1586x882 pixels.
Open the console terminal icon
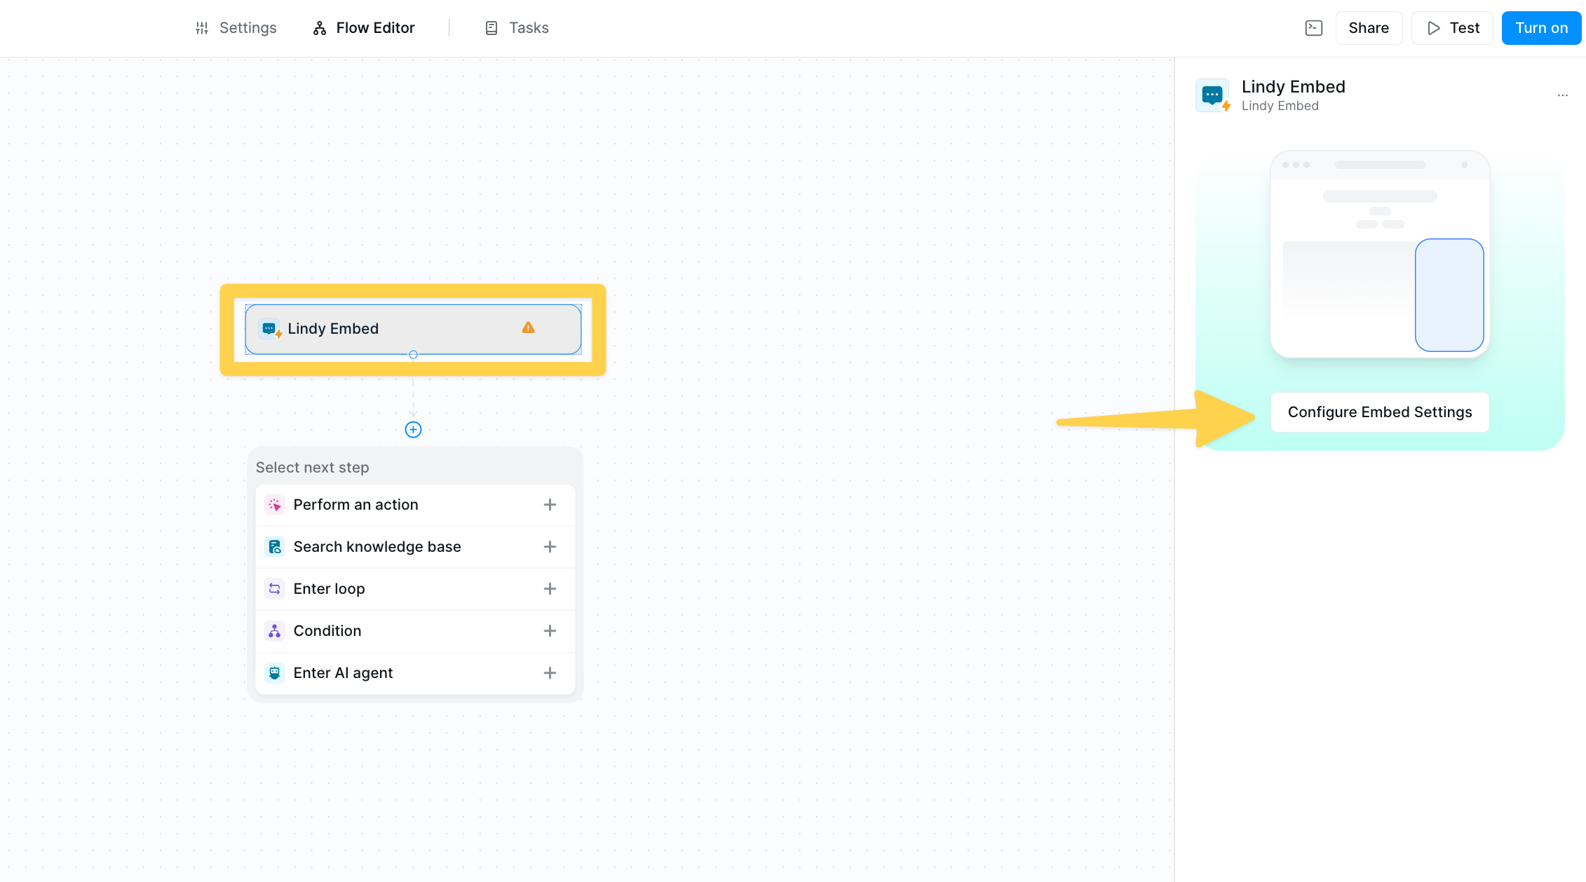(1313, 28)
